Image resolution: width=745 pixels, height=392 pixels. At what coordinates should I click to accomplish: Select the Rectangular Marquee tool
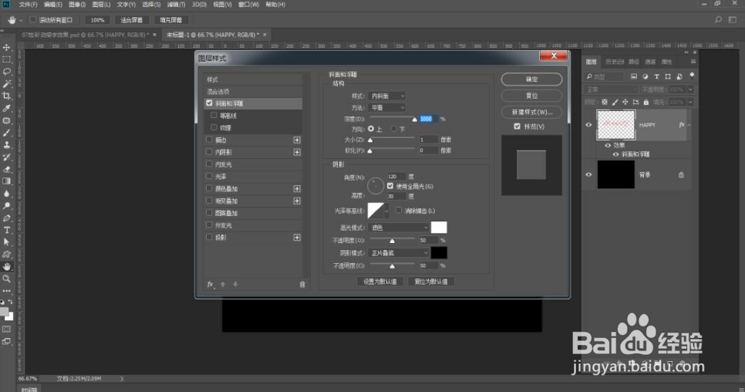point(7,59)
